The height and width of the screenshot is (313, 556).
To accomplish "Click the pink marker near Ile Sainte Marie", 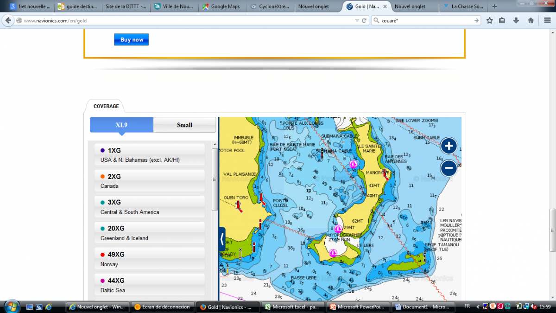I will coord(353,164).
